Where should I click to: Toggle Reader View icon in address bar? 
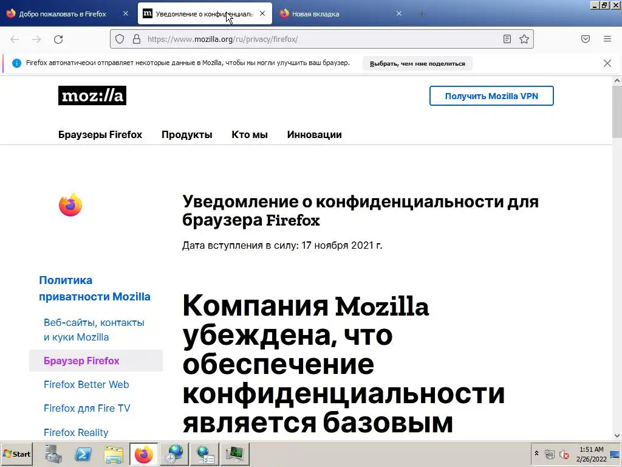[x=507, y=39]
